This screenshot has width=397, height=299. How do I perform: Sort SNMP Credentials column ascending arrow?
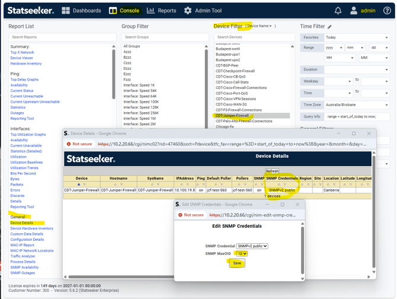coord(279,185)
